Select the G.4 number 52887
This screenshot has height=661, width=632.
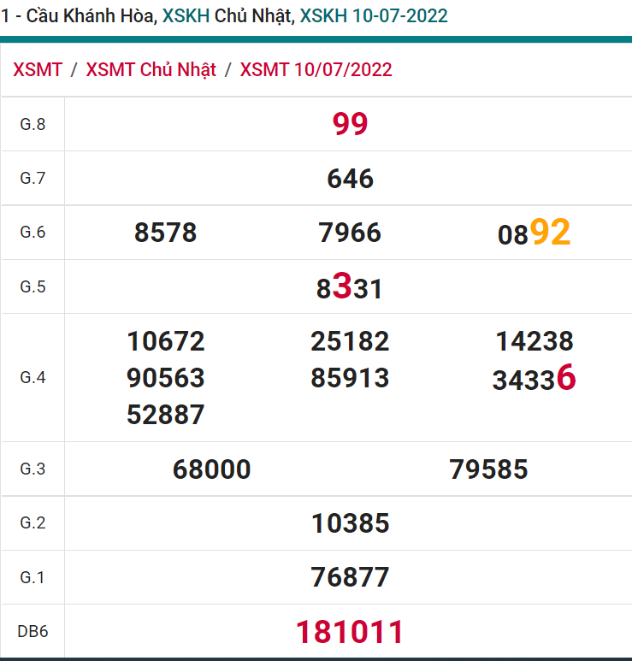[165, 415]
